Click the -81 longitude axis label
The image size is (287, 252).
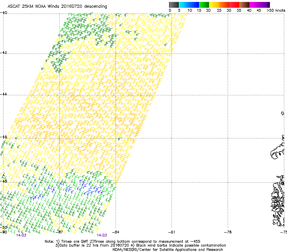pos(171,232)
